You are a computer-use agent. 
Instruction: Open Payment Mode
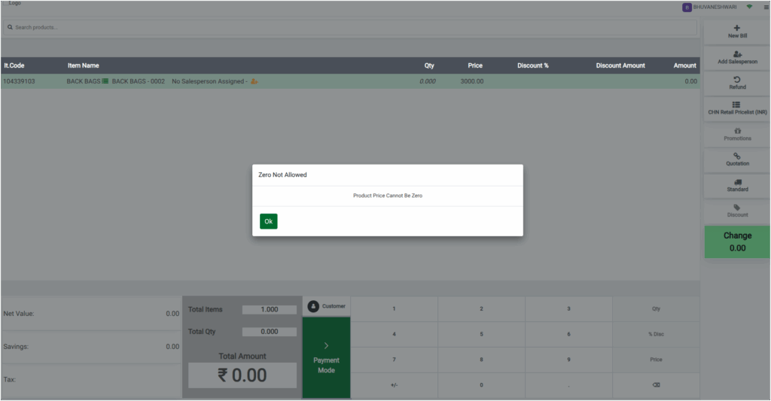pos(327,357)
